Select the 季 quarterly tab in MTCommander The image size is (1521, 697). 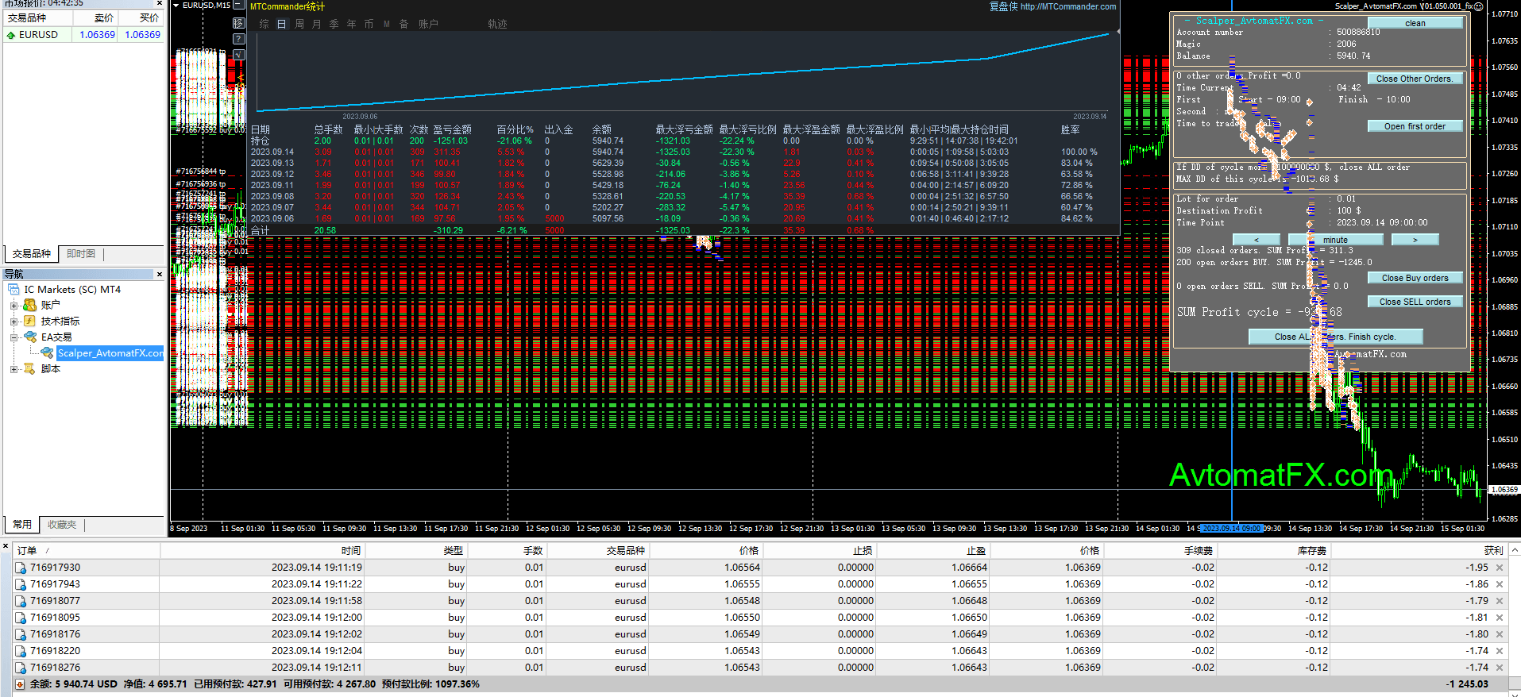pos(334,25)
